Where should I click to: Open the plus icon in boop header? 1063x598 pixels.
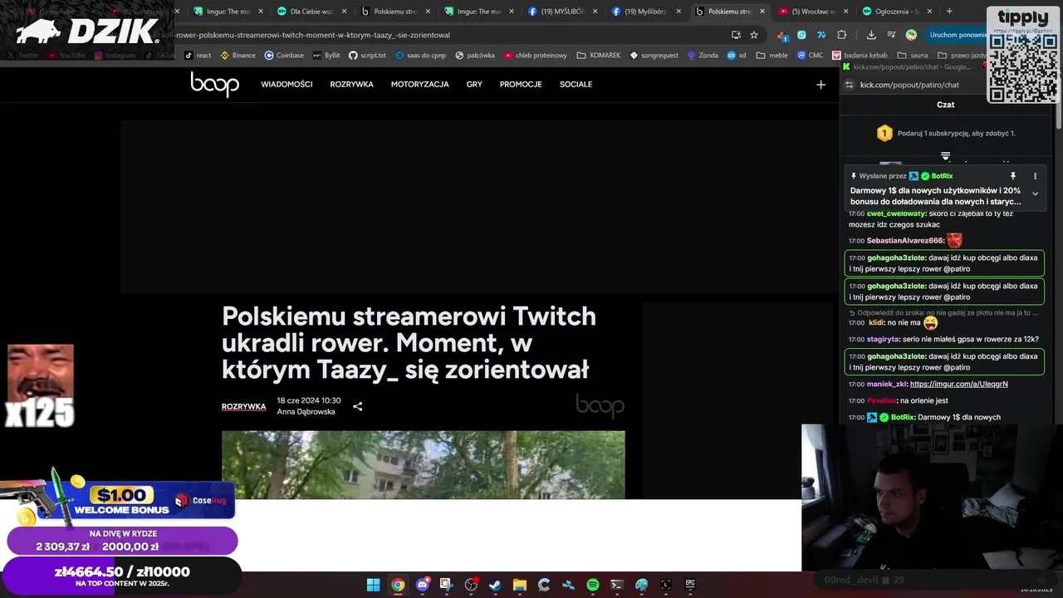pos(821,85)
